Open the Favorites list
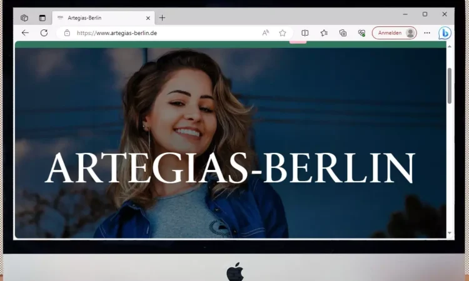This screenshot has height=281, width=469. (324, 33)
